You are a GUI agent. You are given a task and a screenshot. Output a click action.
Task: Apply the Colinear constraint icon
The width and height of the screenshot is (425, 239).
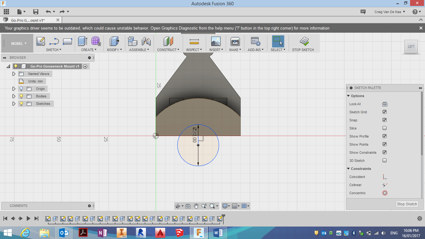[385, 185]
